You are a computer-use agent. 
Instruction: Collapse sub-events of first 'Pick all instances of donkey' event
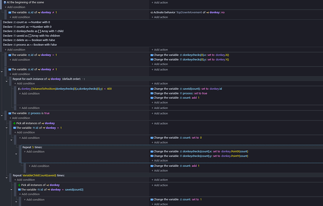coord(7,128)
